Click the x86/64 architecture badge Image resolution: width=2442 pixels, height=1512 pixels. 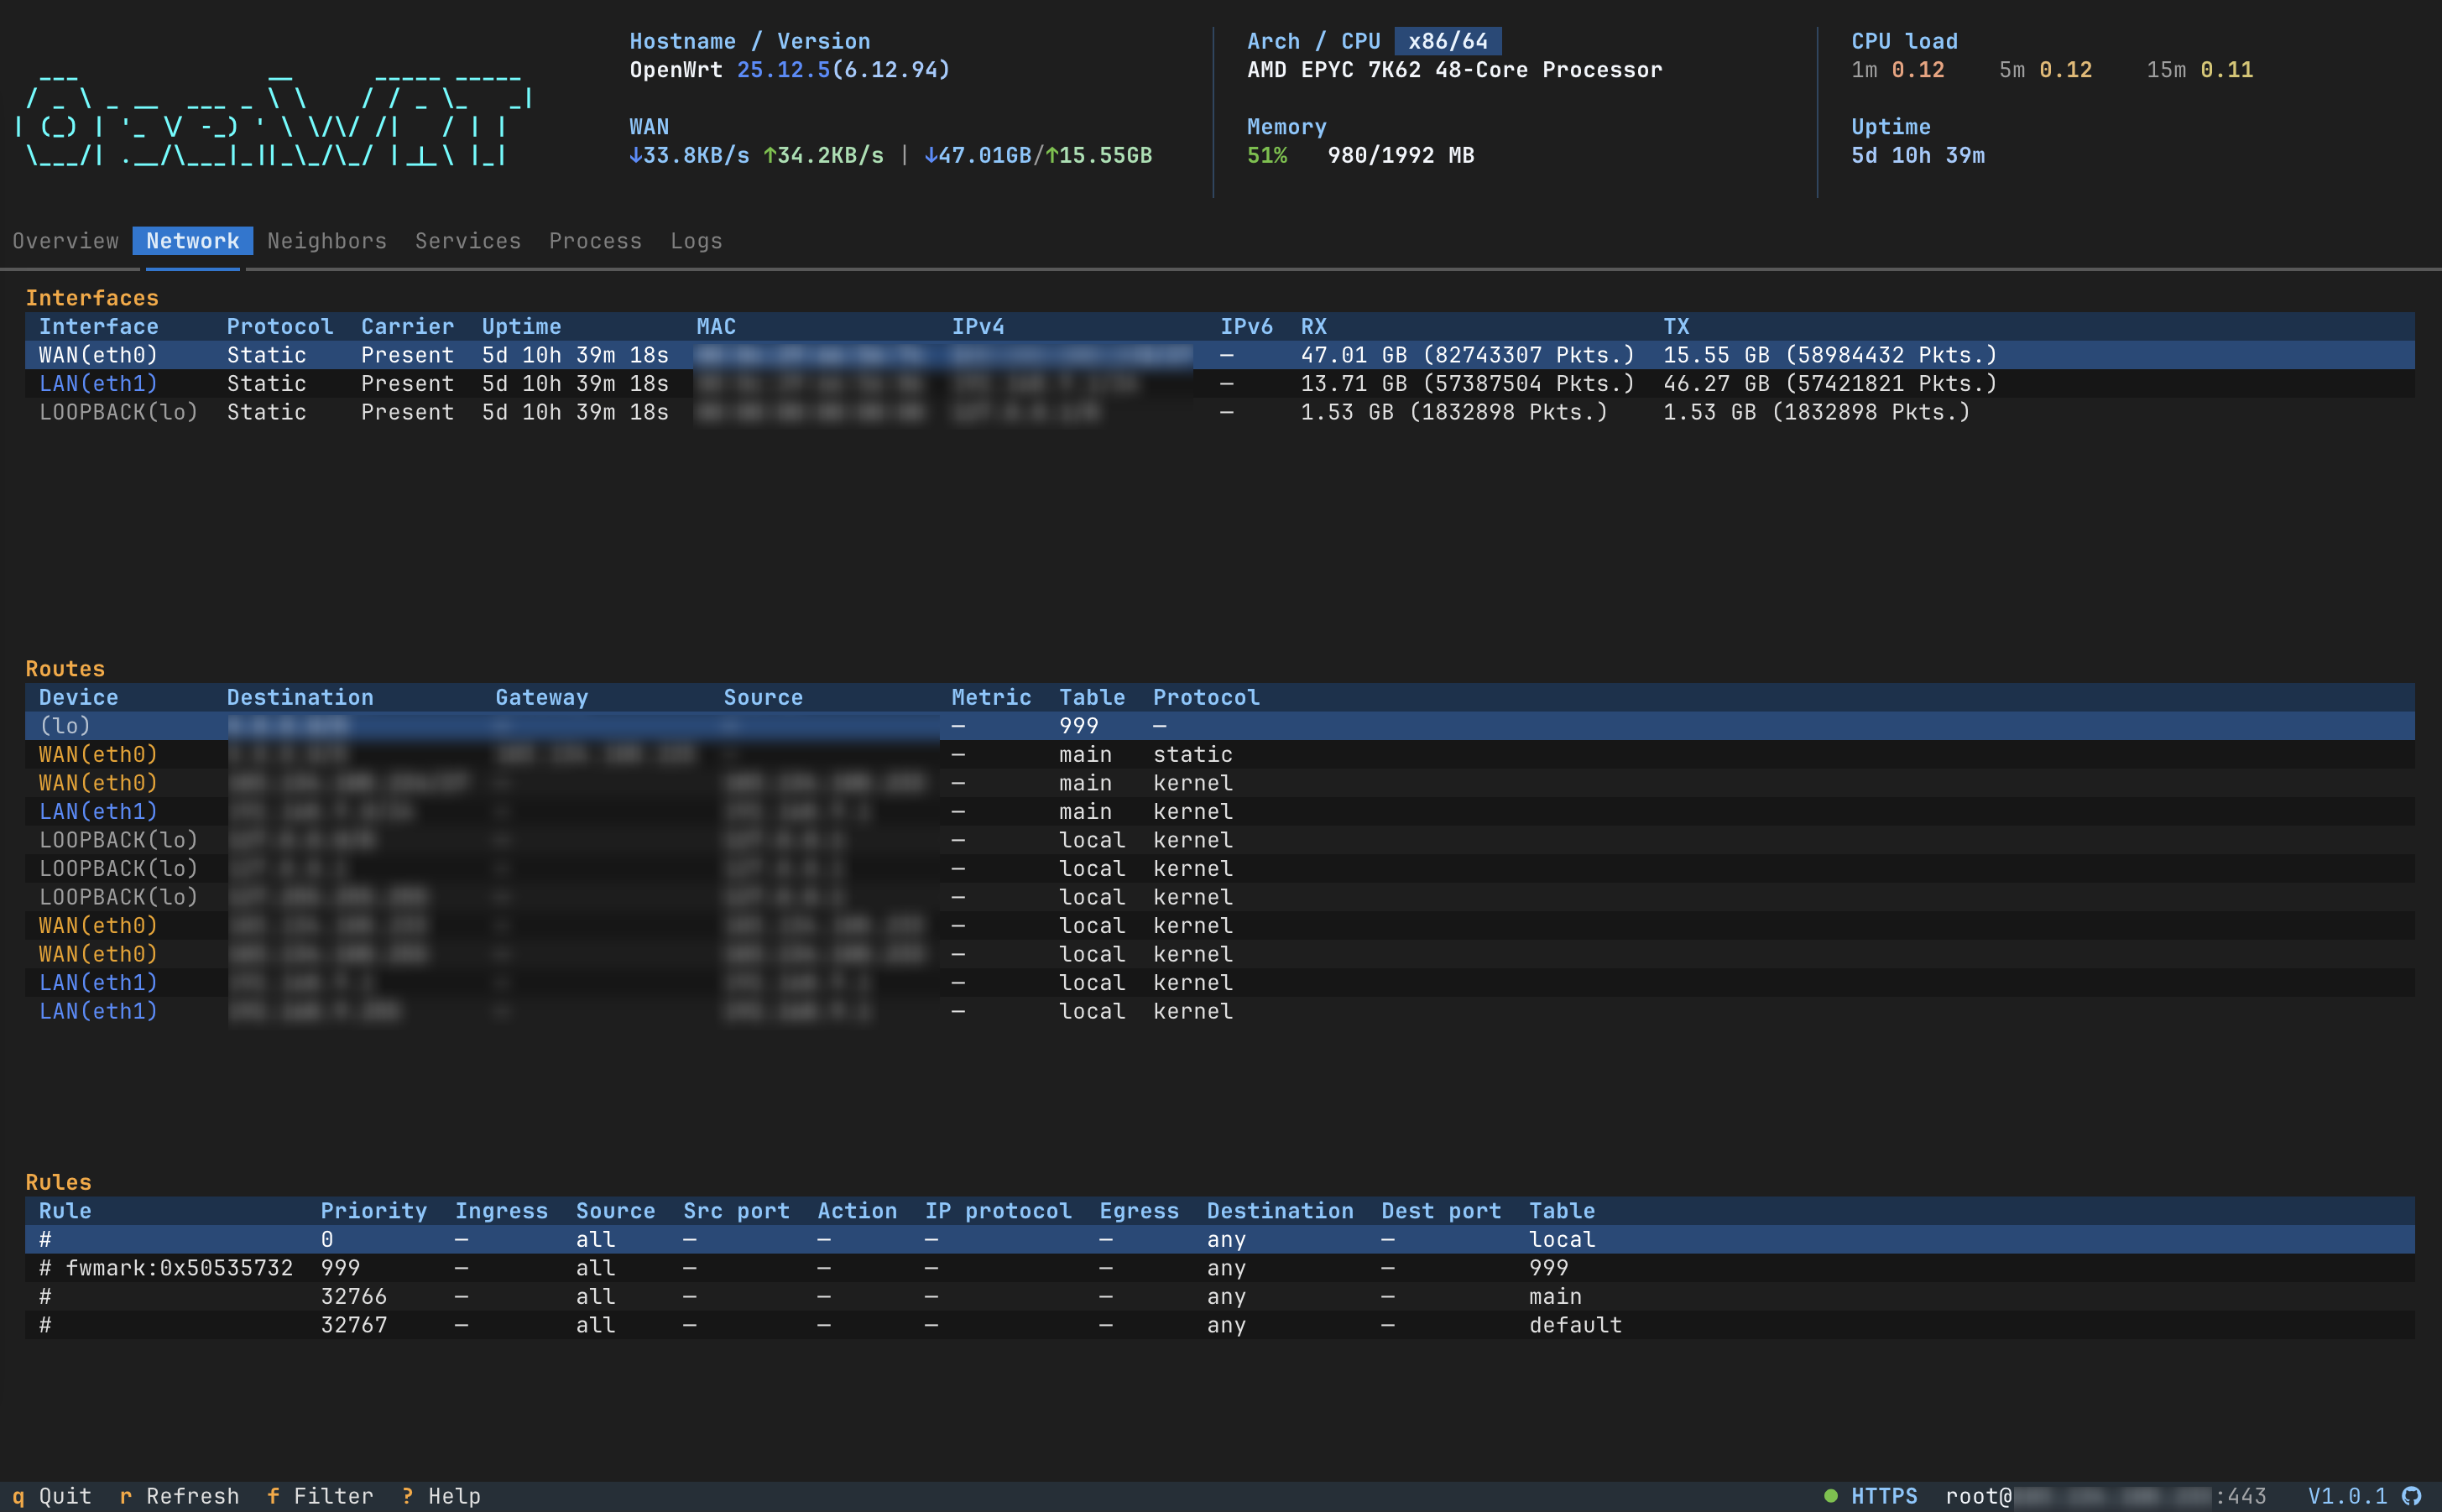coord(1448,41)
